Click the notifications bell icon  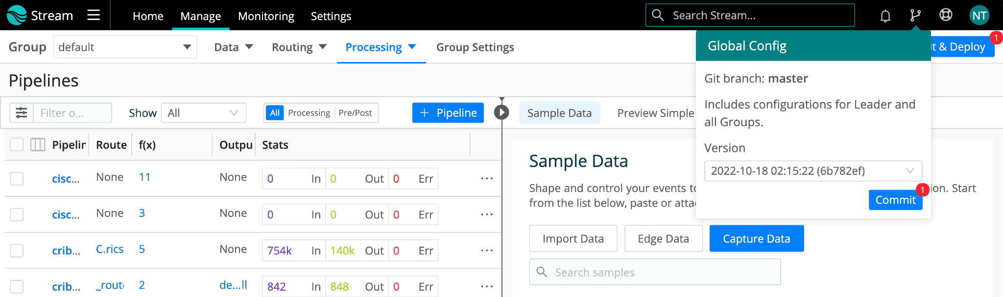pyautogui.click(x=885, y=16)
